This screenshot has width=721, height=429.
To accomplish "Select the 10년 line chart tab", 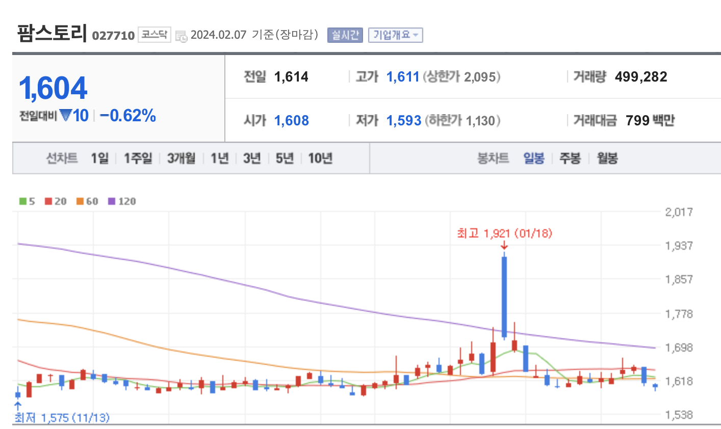I will click(320, 158).
